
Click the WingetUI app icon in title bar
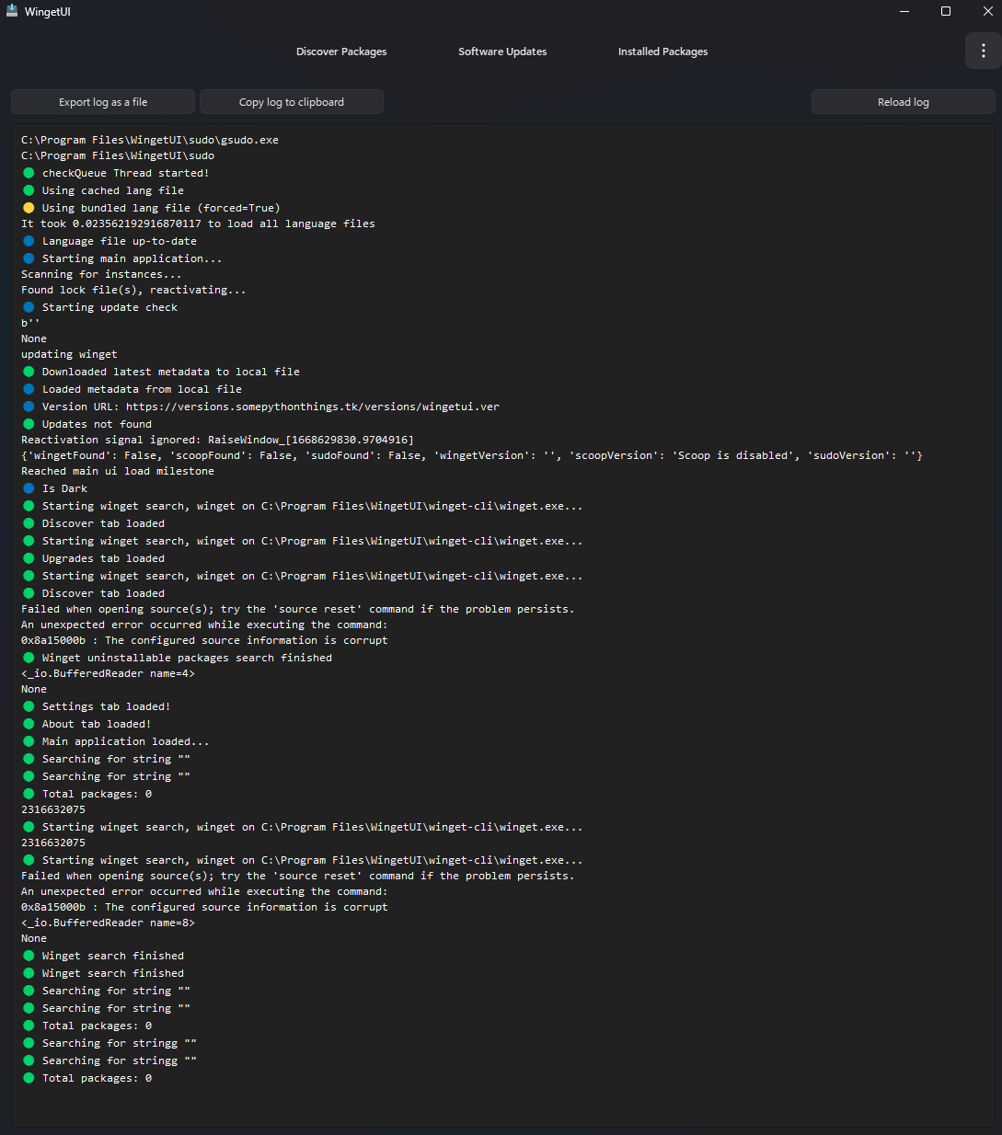click(11, 11)
